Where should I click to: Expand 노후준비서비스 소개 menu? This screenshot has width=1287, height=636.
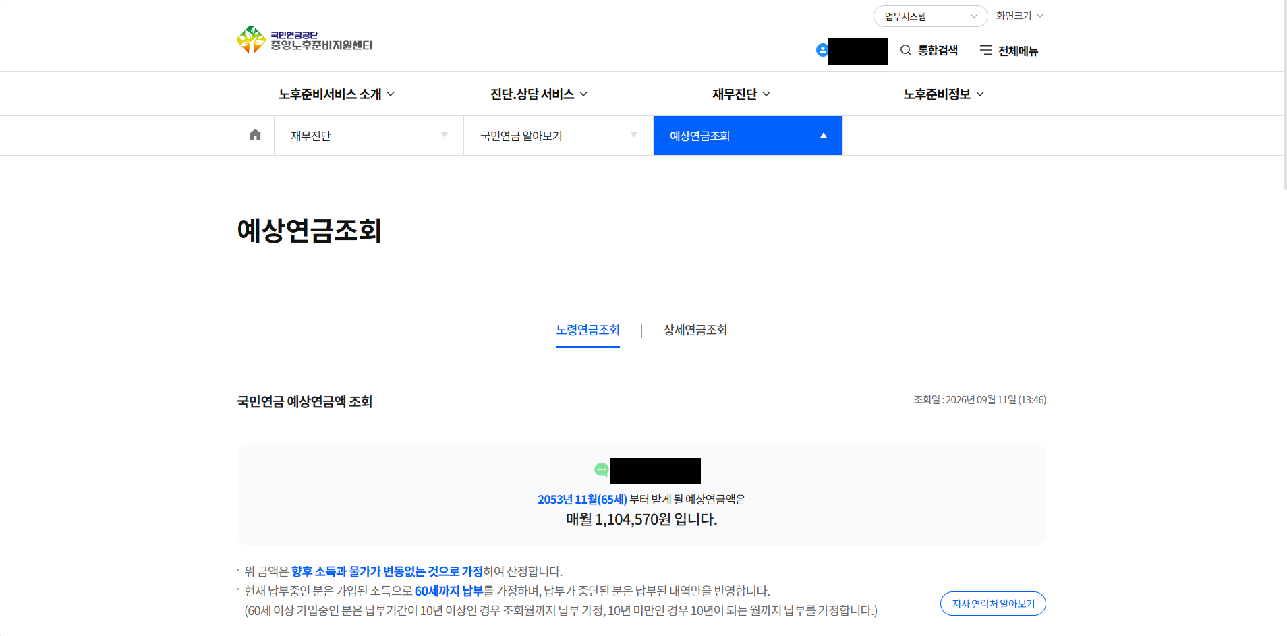pos(337,94)
